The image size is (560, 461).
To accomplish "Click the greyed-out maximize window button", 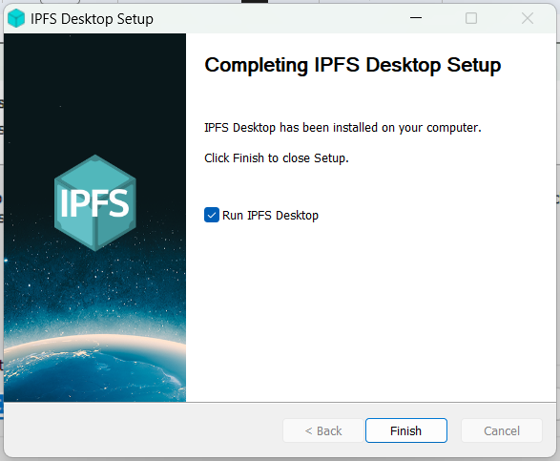I will point(471,18).
